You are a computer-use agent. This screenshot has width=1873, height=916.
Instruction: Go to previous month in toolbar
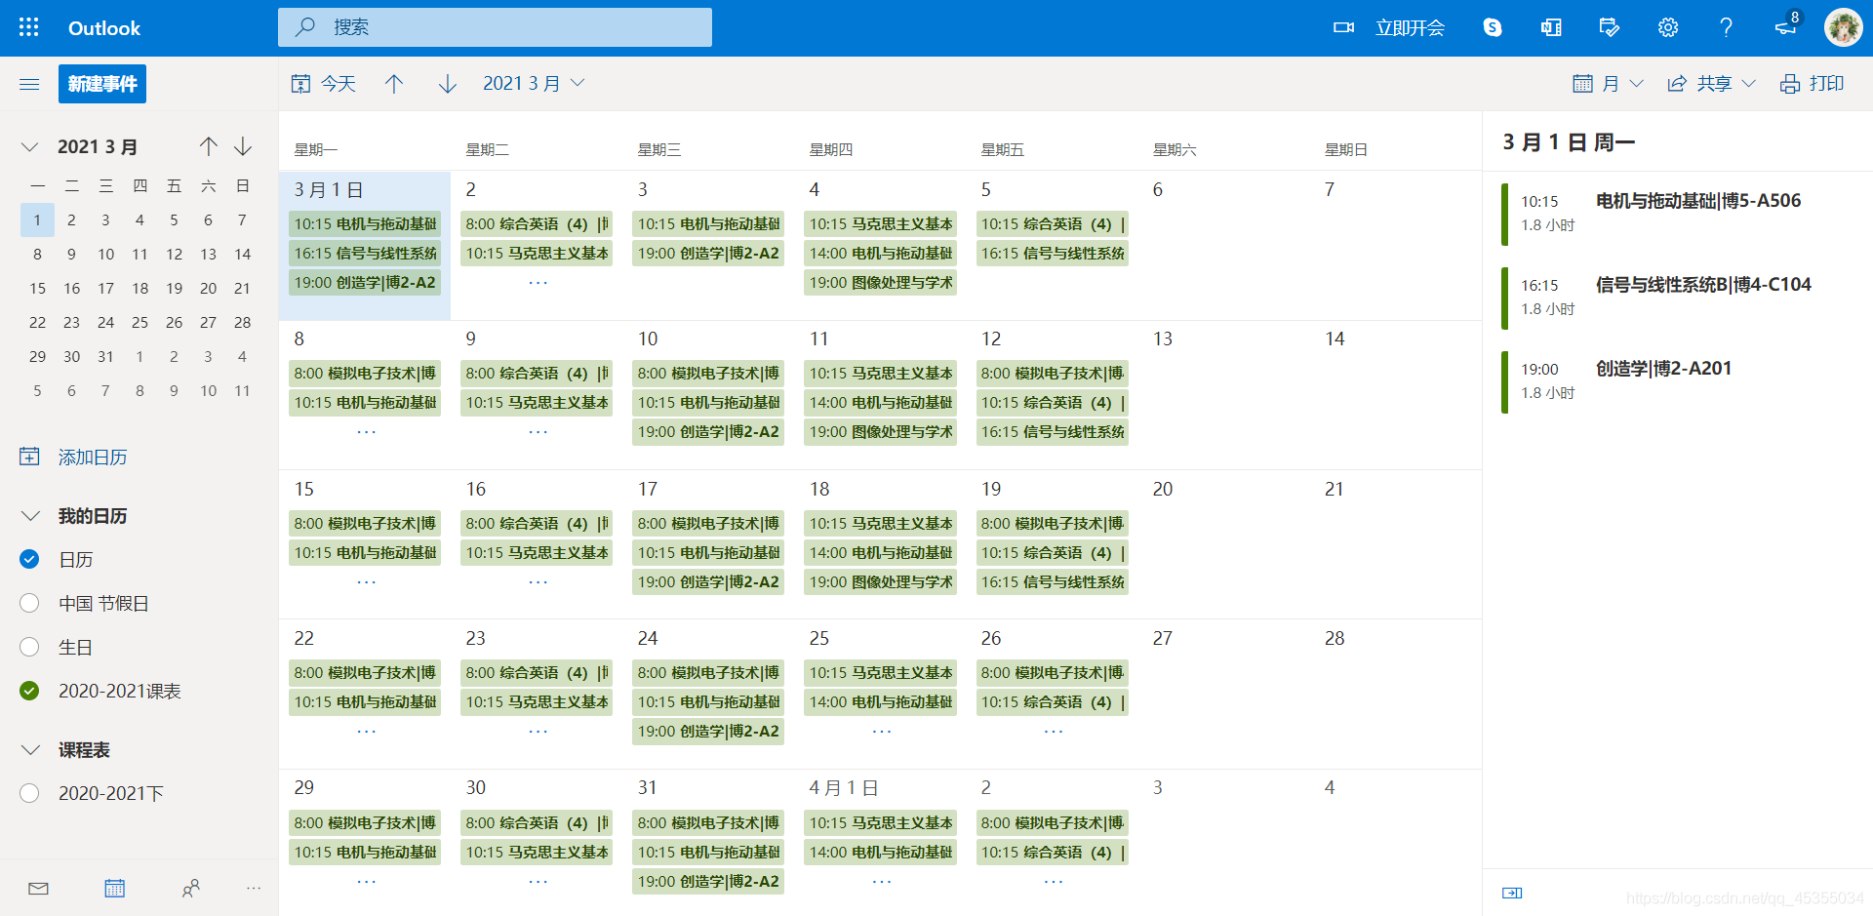coord(394,84)
